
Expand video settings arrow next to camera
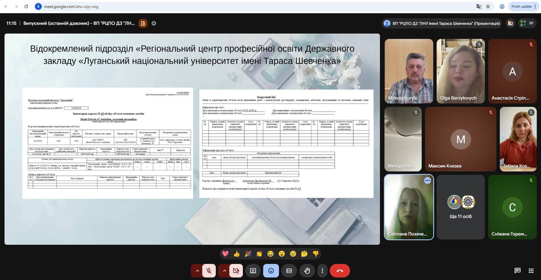point(224,270)
